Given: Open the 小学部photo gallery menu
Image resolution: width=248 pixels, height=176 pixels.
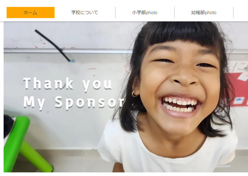Looking at the screenshot, I should pos(145,13).
